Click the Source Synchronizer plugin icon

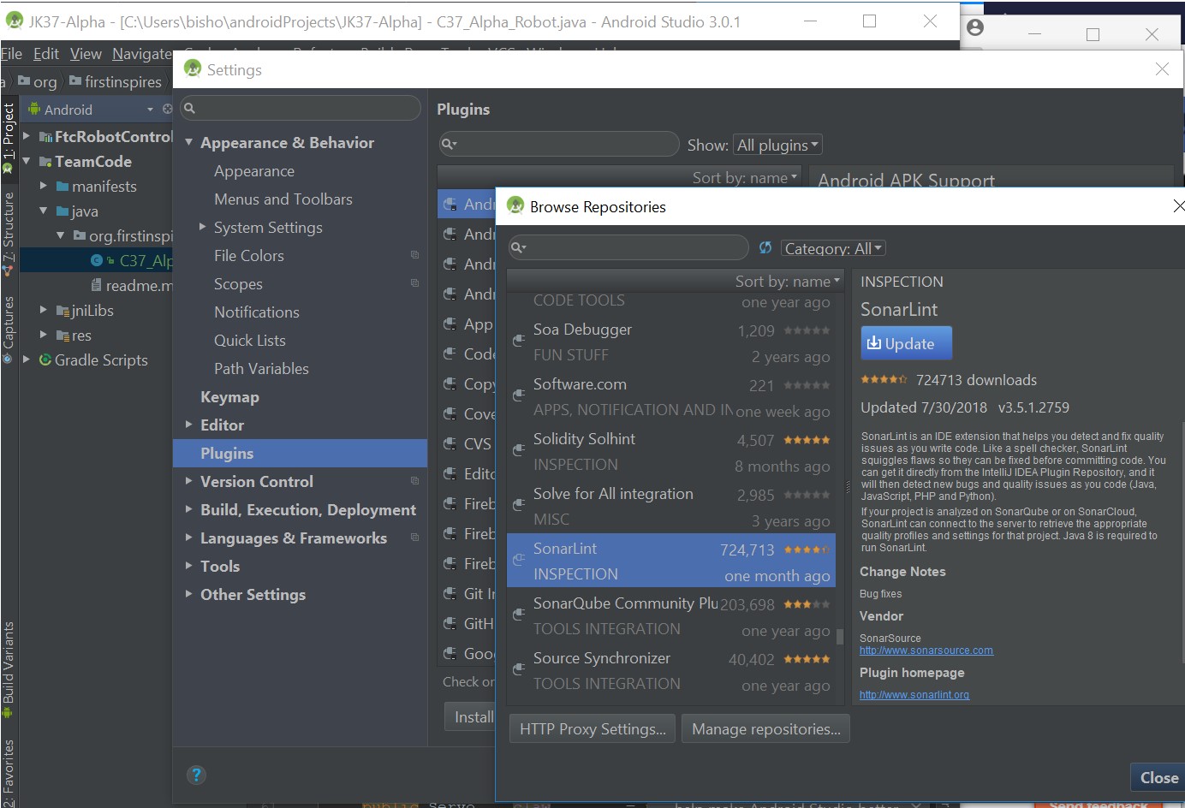pos(518,669)
